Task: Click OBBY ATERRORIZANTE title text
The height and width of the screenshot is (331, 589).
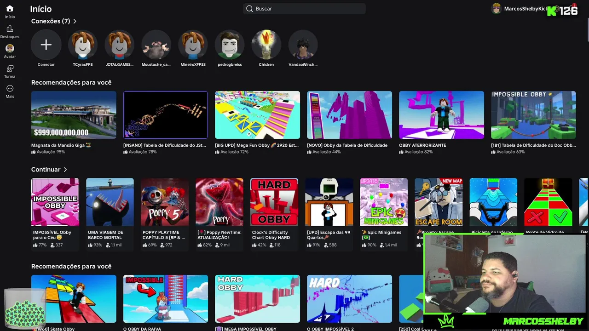Action: point(422,145)
